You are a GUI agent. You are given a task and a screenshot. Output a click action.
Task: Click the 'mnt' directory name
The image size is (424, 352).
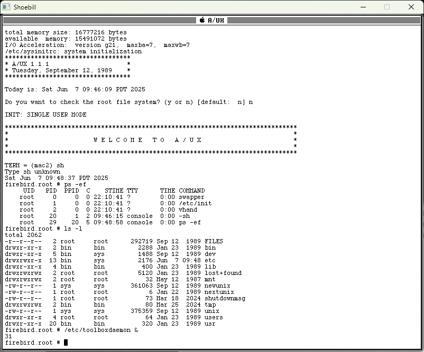210,280
